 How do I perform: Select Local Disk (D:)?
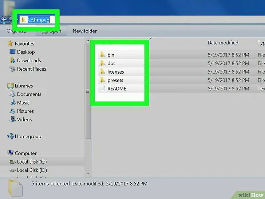pos(32,170)
